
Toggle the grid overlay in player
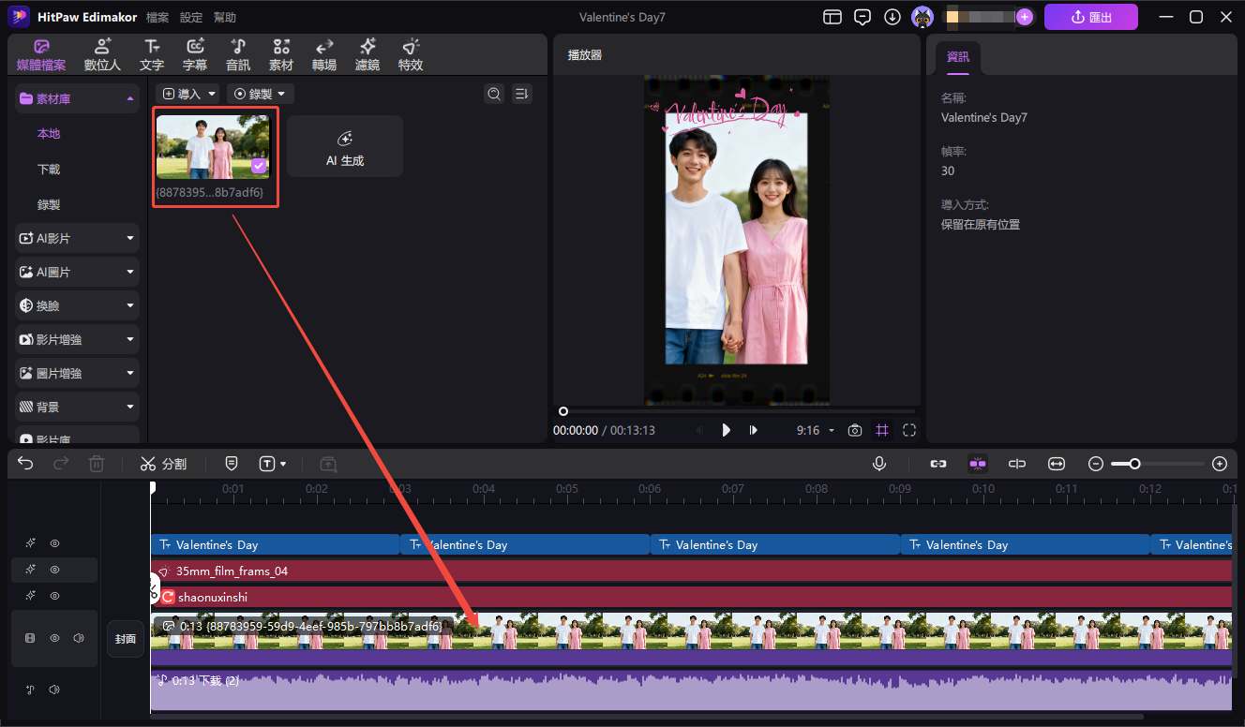[882, 430]
